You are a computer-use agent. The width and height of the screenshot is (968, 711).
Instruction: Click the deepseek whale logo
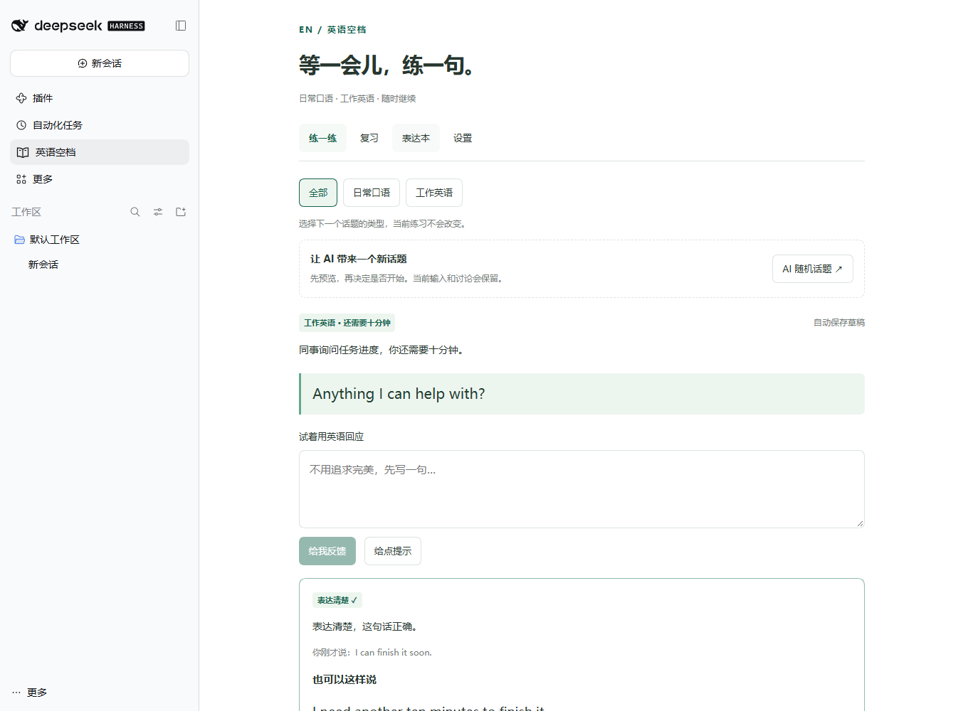coord(20,26)
